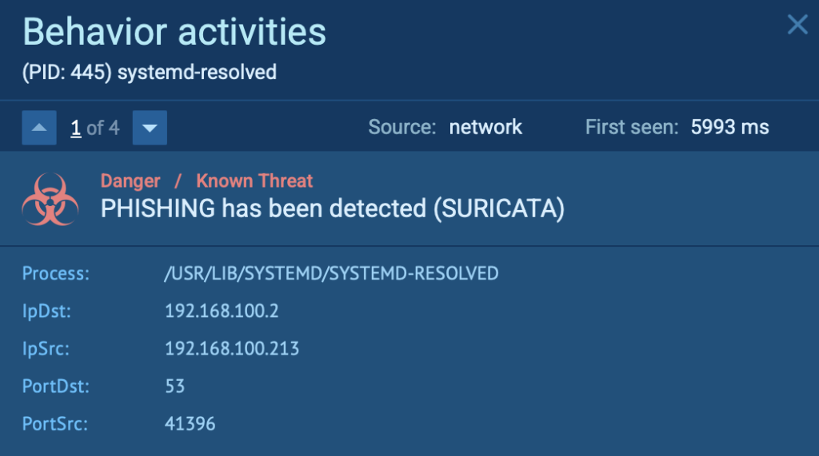The width and height of the screenshot is (819, 456).
Task: Click the Source network value
Action: [x=485, y=127]
